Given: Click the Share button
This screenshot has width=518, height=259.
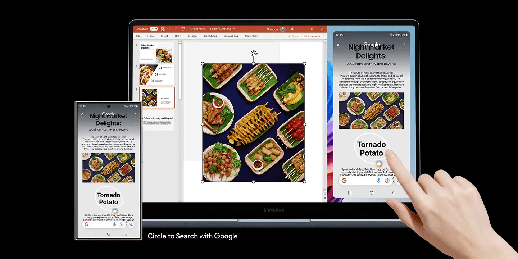Looking at the screenshot, I should coord(293,36).
